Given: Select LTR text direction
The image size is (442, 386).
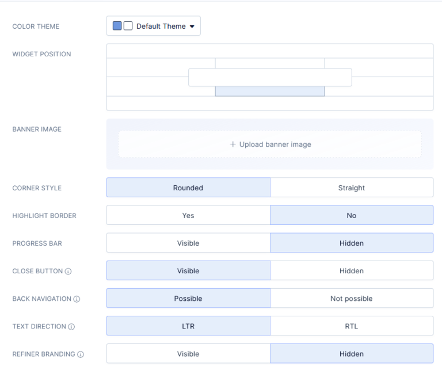Looking at the screenshot, I should coord(188,326).
